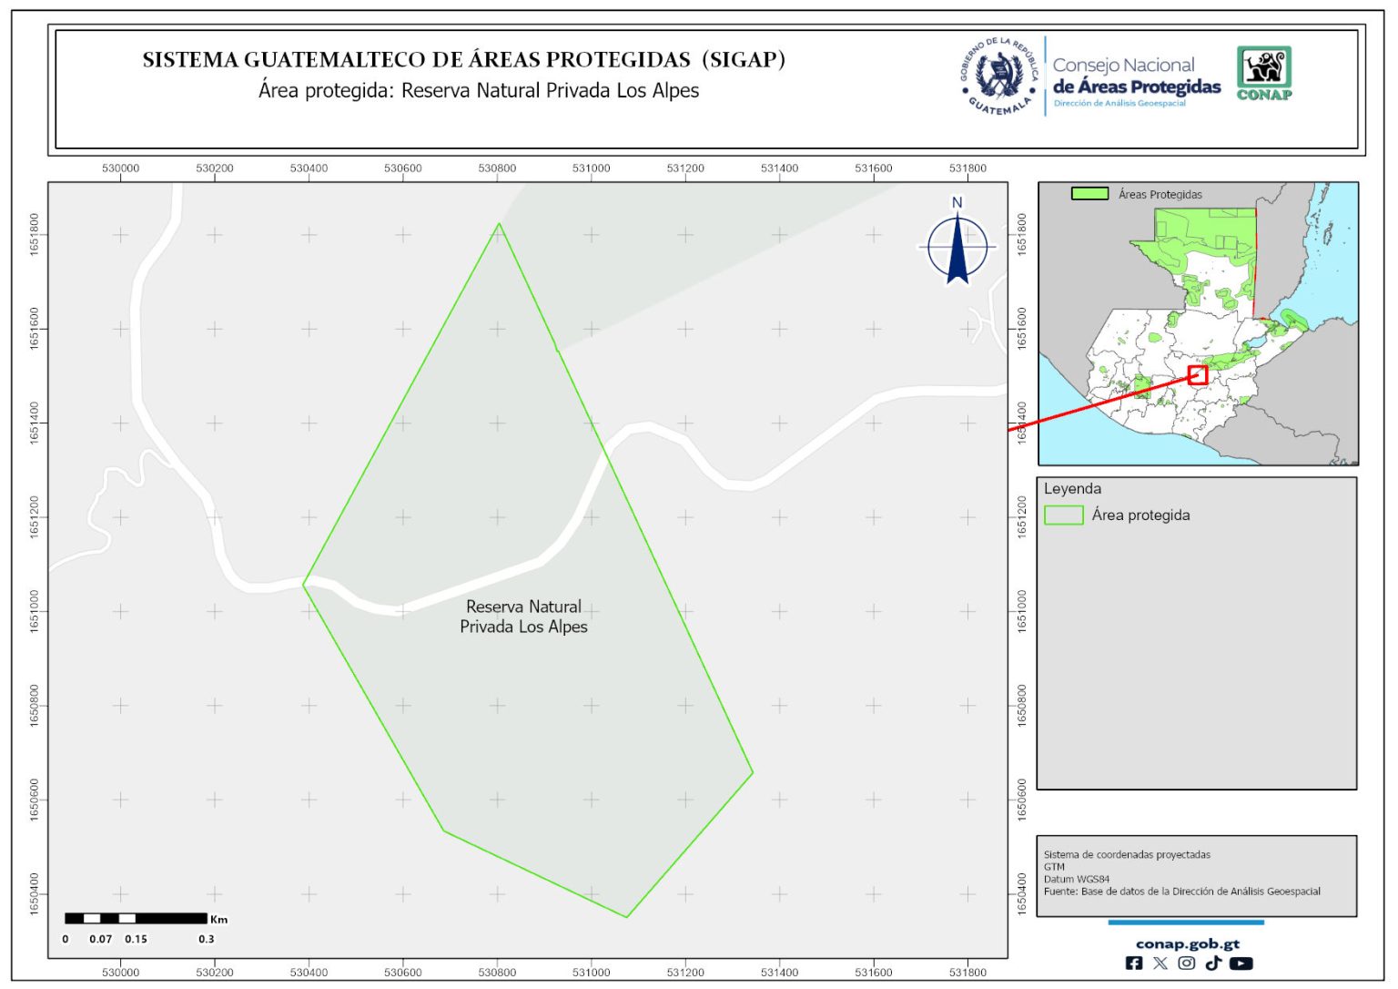Click the red locator square on inset map
The height and width of the screenshot is (989, 1398).
pos(1198,375)
